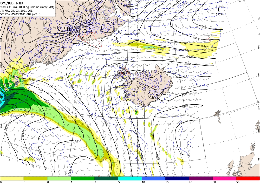
Task: Click the '20W' longitude label
Action: click(137, 1)
